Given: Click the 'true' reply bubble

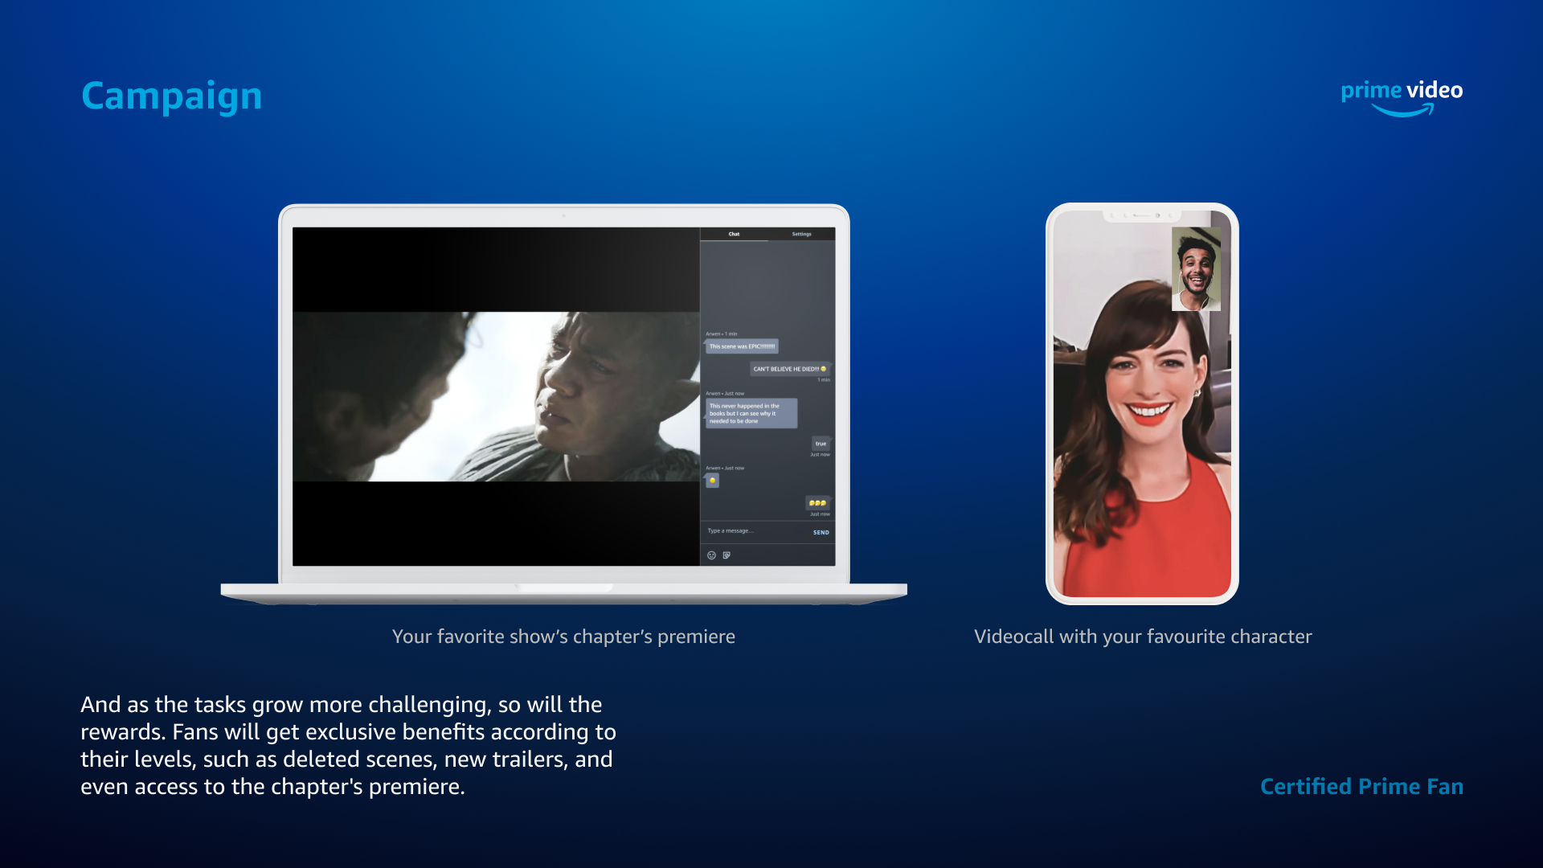Looking at the screenshot, I should pyautogui.click(x=821, y=444).
